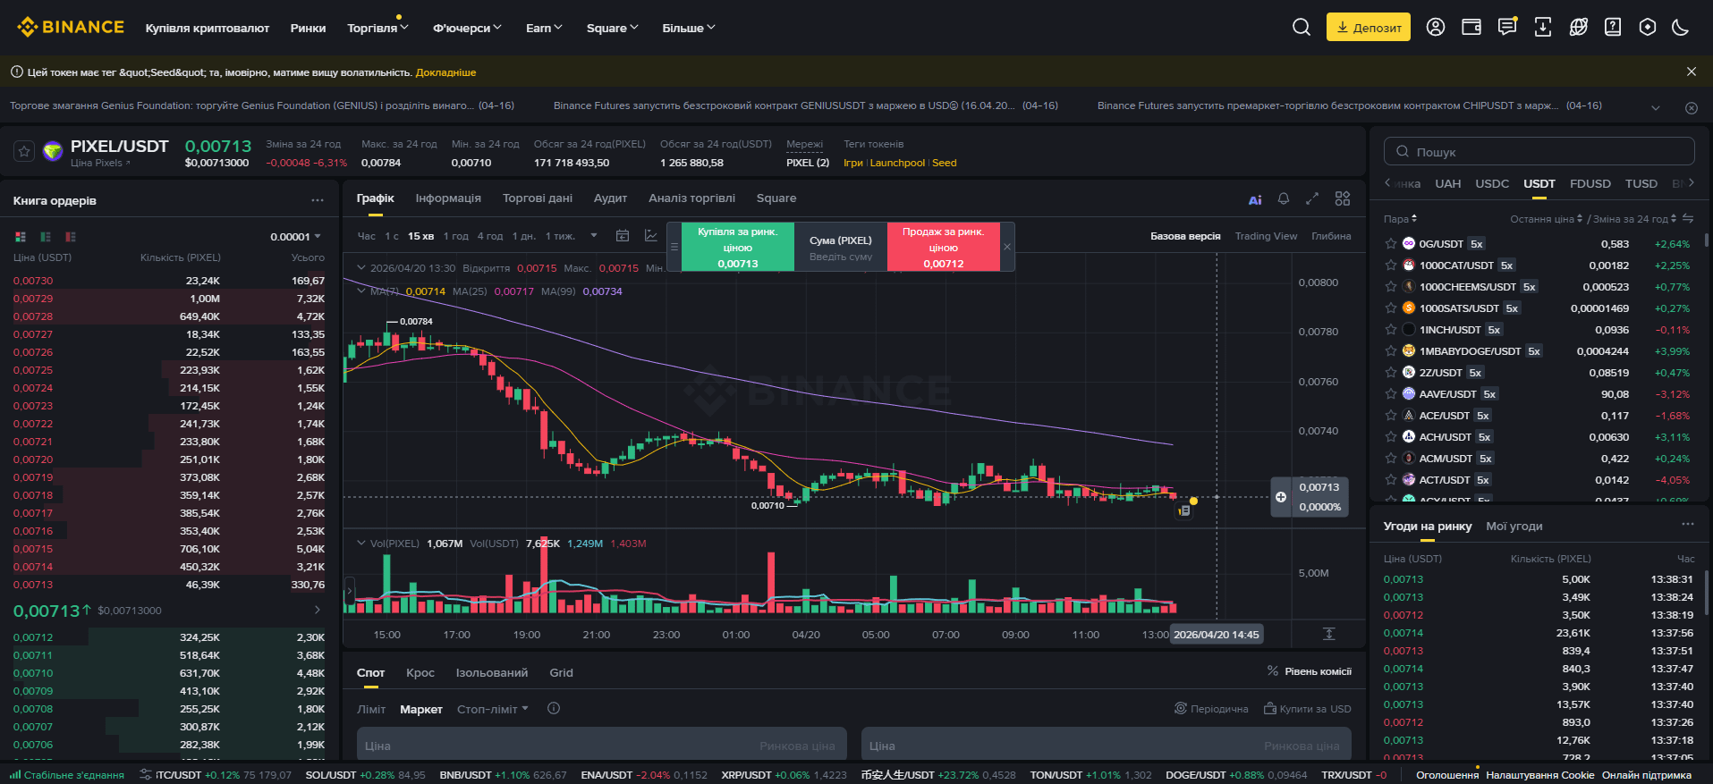Star the AAVE/USDT pair
The width and height of the screenshot is (1713, 784).
(x=1391, y=393)
